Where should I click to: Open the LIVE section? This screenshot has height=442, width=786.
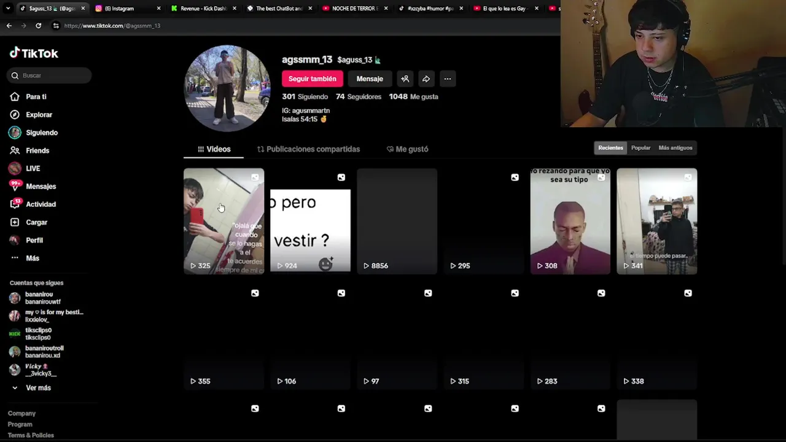tap(33, 168)
